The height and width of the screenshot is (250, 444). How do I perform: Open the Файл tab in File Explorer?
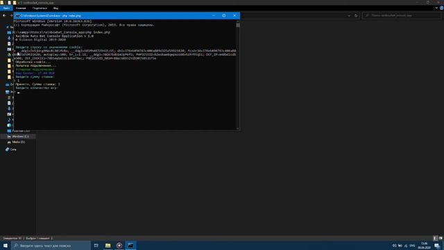click(6, 8)
